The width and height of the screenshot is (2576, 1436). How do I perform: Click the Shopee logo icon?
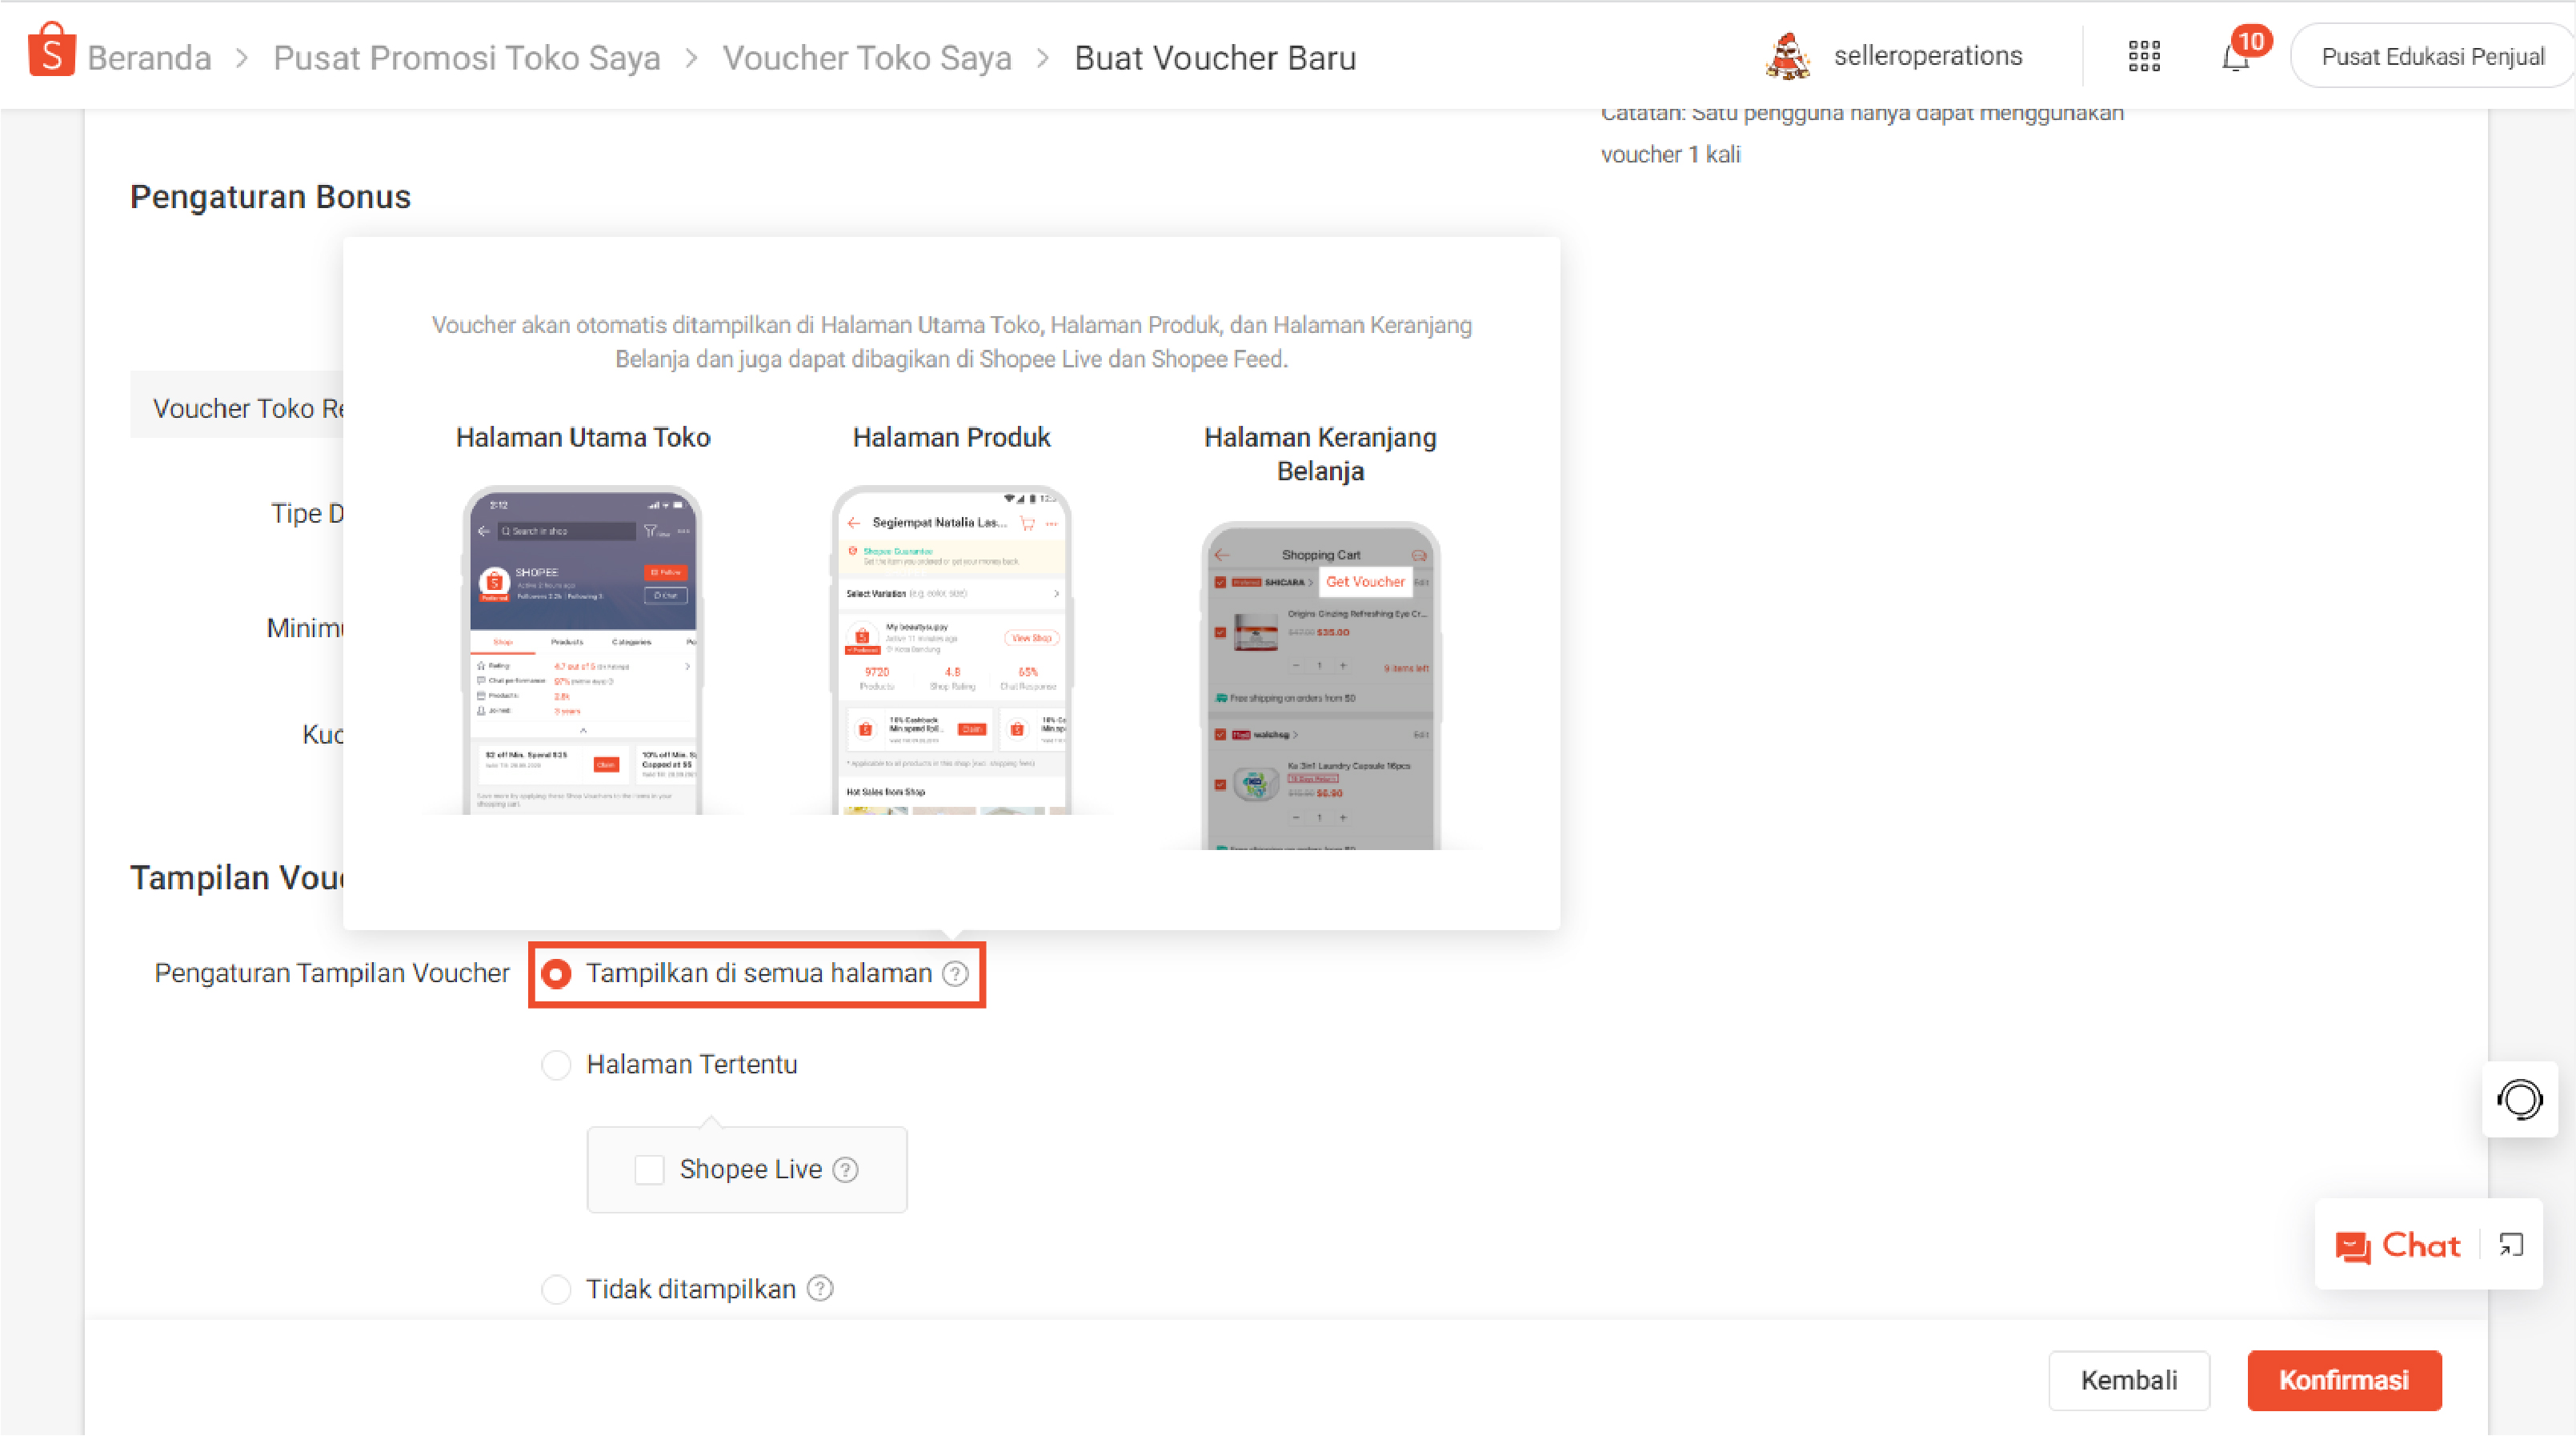[52, 51]
